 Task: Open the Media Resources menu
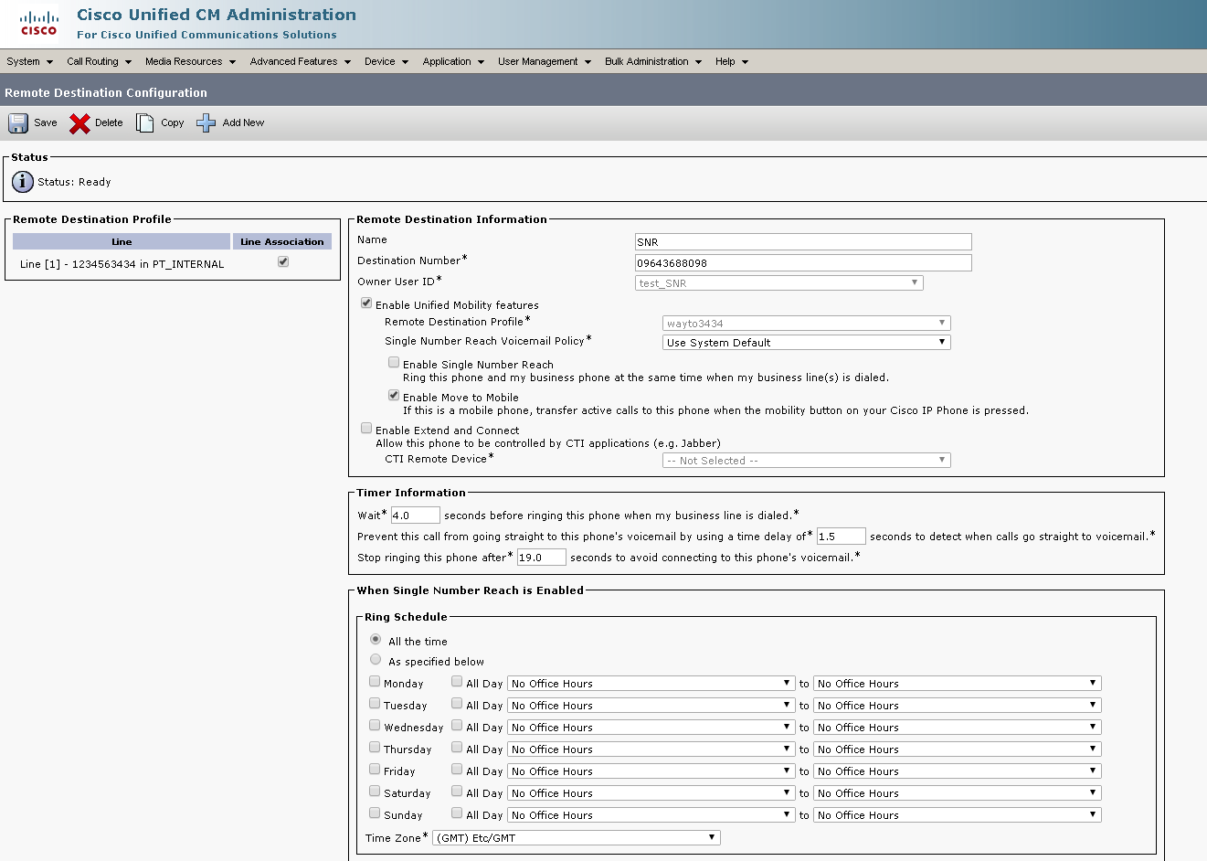tap(190, 61)
